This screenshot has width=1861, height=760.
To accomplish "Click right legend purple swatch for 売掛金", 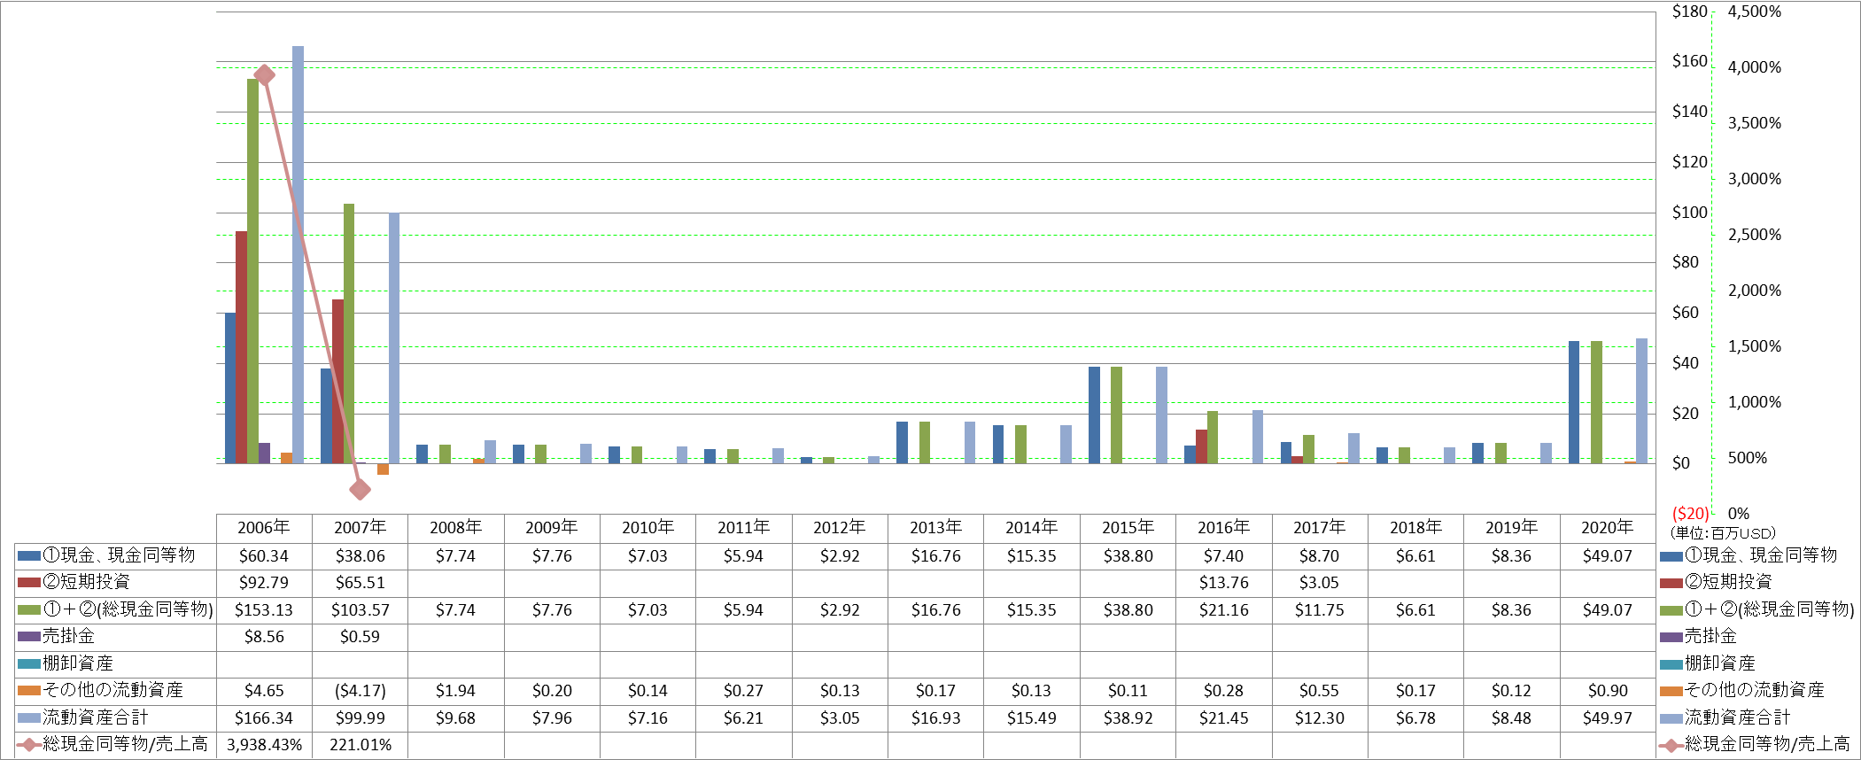I will (1671, 637).
